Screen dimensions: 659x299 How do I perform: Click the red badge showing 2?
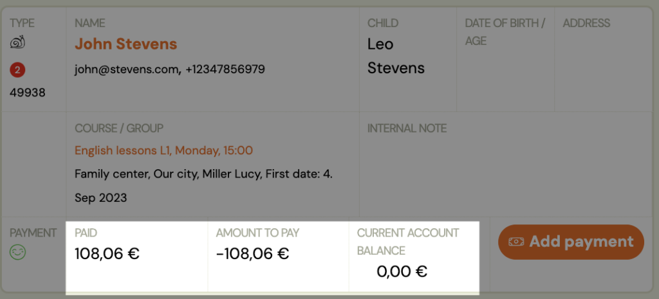tap(17, 70)
